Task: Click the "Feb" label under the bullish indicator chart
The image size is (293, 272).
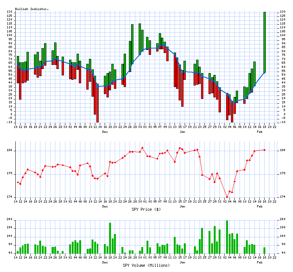Action: tap(259, 132)
